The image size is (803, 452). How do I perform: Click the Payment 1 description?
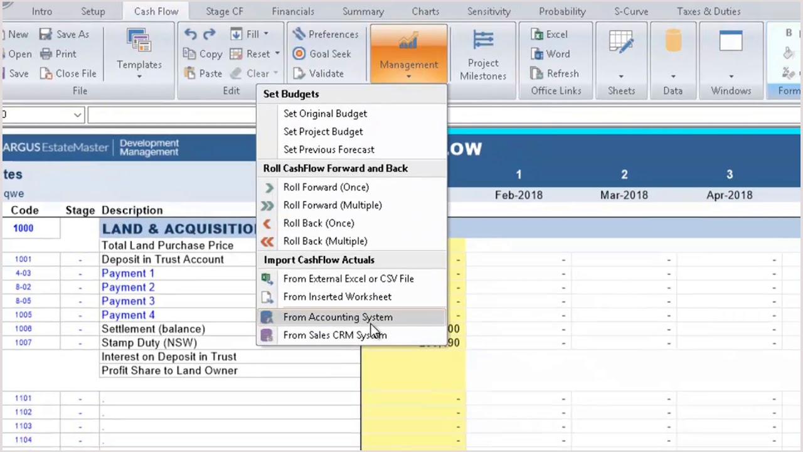pos(128,273)
